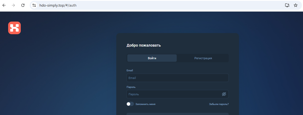
Task: Reload the page with refresh icon
Action: point(23,5)
